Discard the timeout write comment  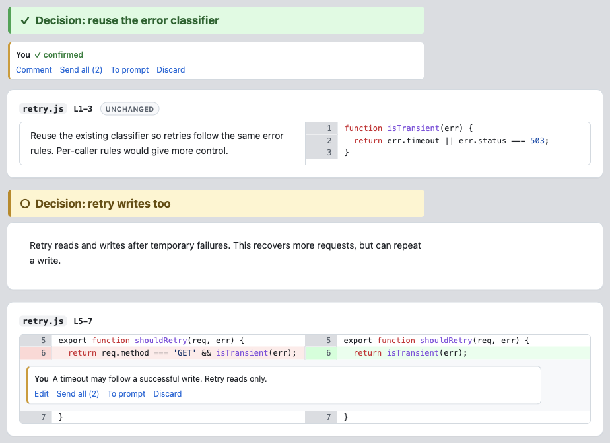point(167,394)
